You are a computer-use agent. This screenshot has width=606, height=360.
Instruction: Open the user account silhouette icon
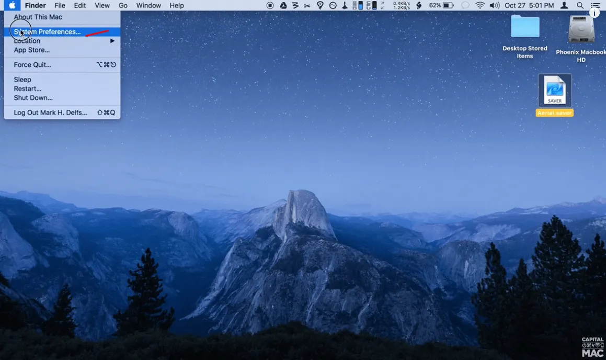564,5
